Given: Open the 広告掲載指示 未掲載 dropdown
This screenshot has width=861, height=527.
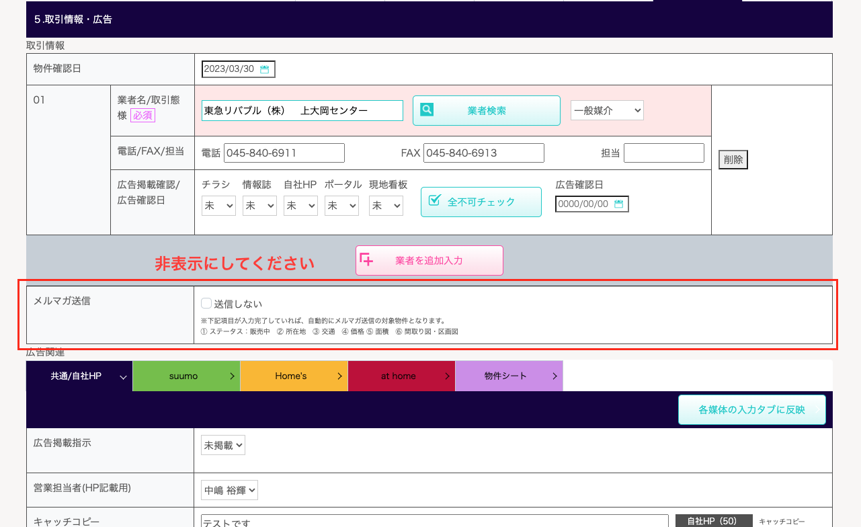Looking at the screenshot, I should coord(222,445).
